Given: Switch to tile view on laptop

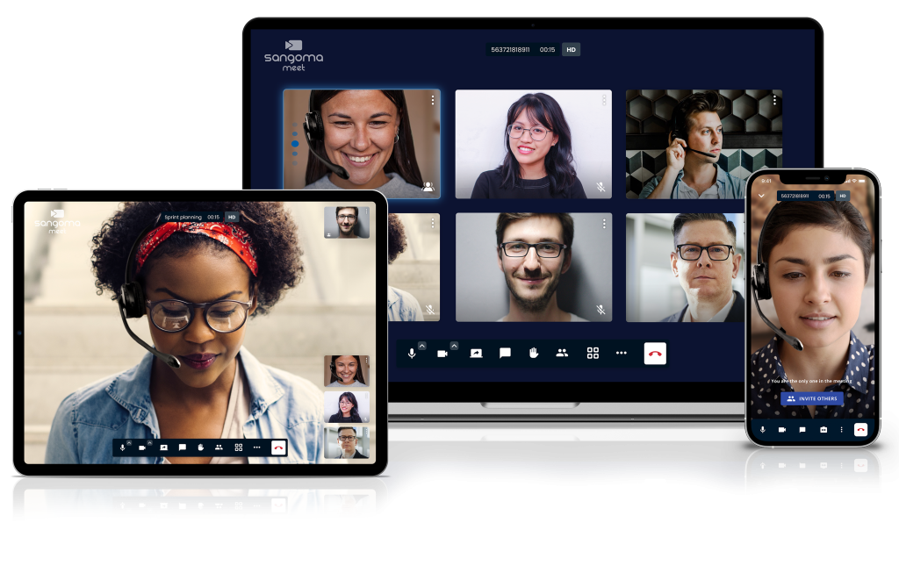Looking at the screenshot, I should pyautogui.click(x=593, y=353).
